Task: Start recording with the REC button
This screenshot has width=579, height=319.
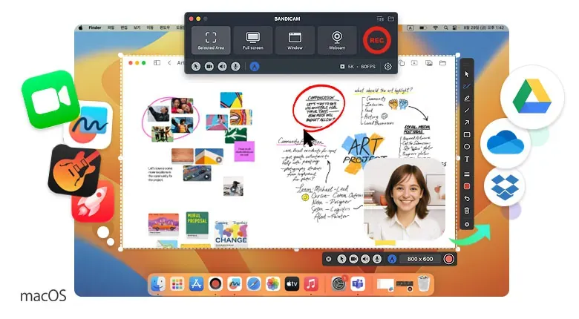Action: coord(376,40)
